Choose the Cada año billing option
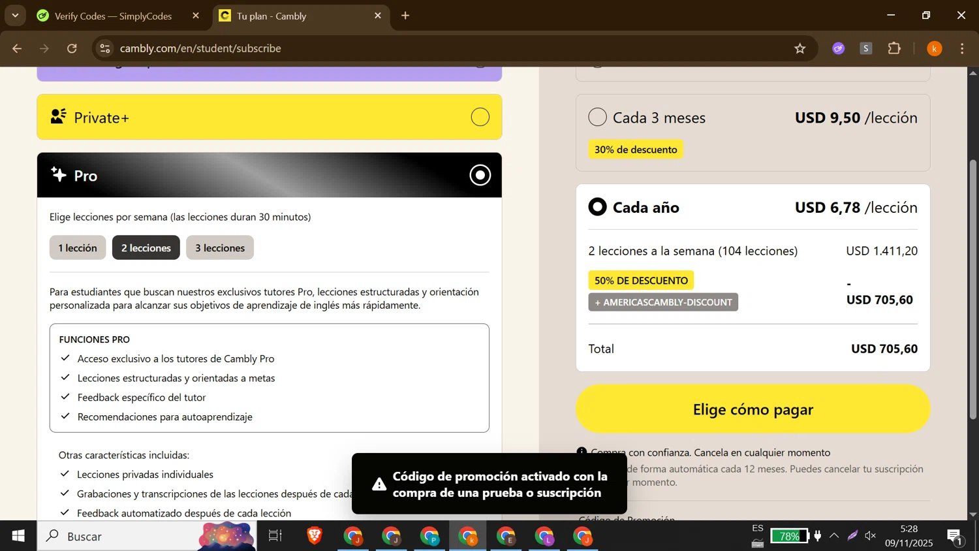979x551 pixels. pyautogui.click(x=597, y=207)
